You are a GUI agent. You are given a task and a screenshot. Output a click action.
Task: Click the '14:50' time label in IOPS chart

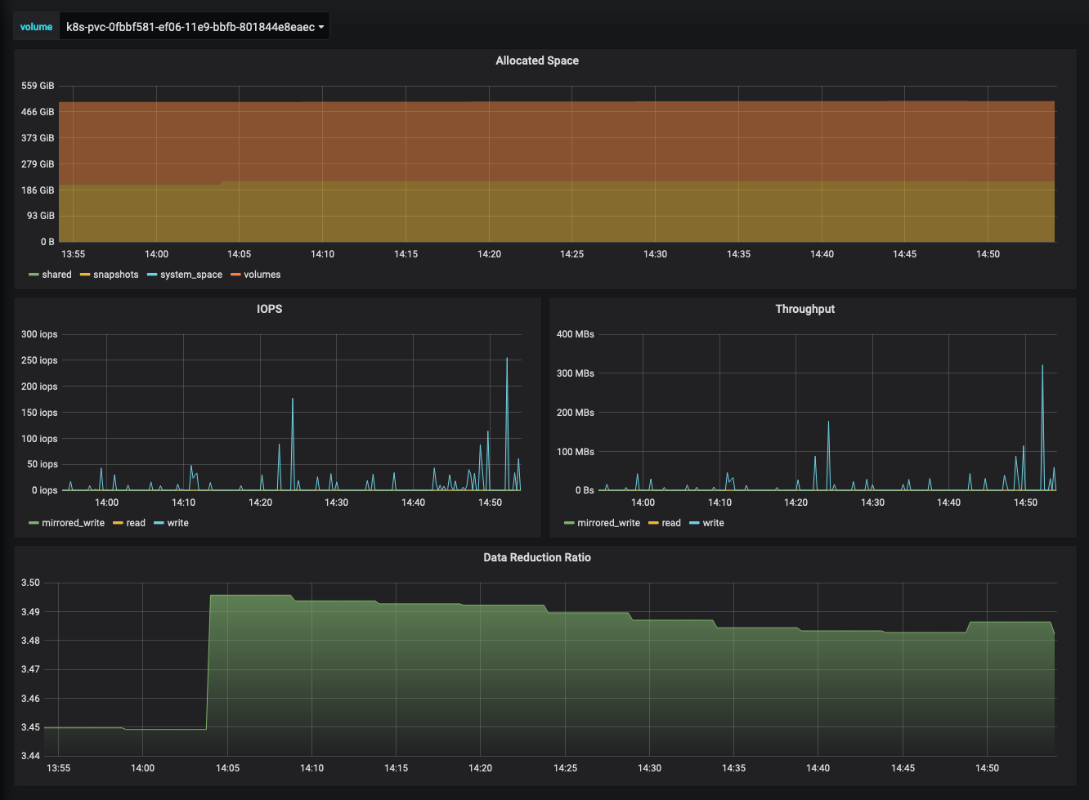(x=491, y=503)
